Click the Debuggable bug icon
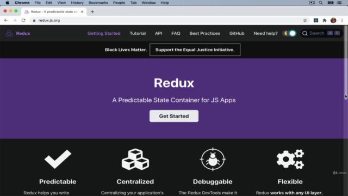The width and height of the screenshot is (348, 196). point(213,160)
